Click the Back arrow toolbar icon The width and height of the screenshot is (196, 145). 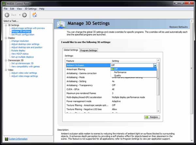7,15
